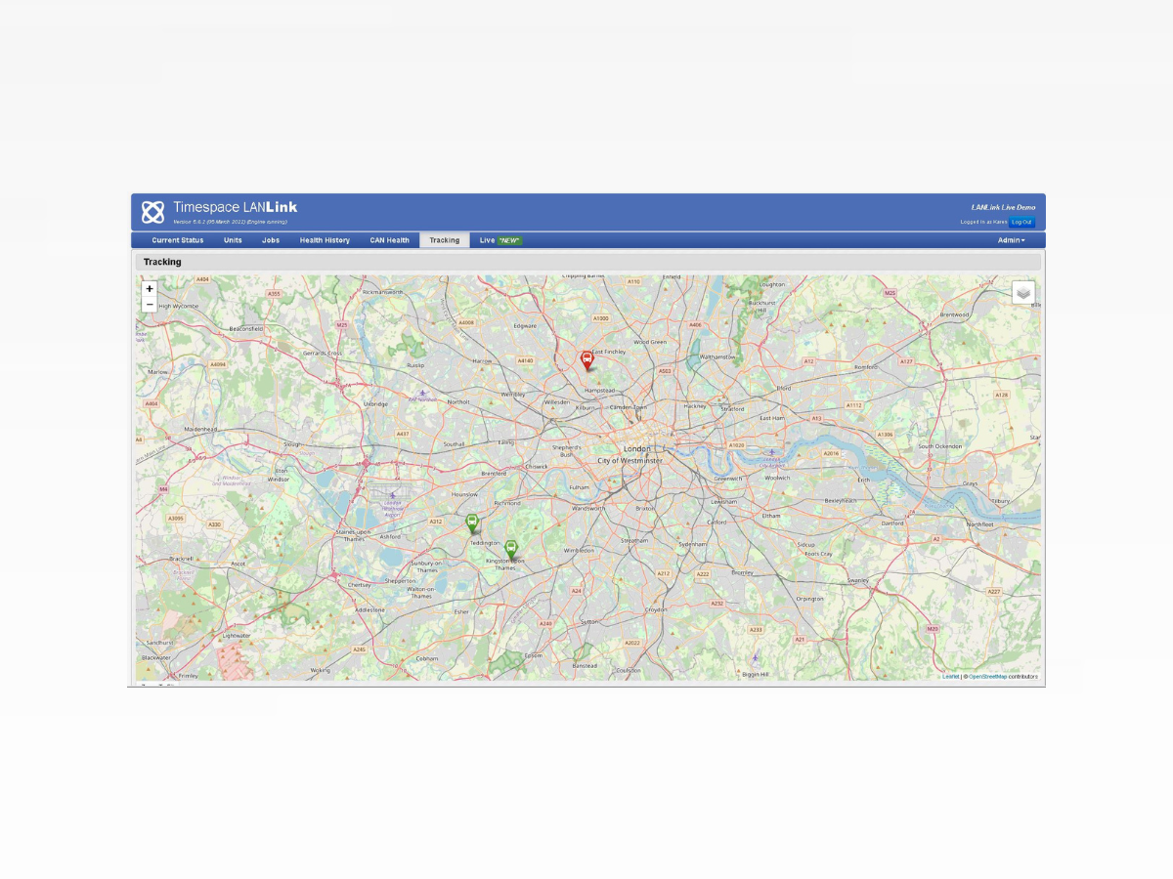Expand the Admin dropdown menu
The width and height of the screenshot is (1173, 879).
[x=1011, y=240]
